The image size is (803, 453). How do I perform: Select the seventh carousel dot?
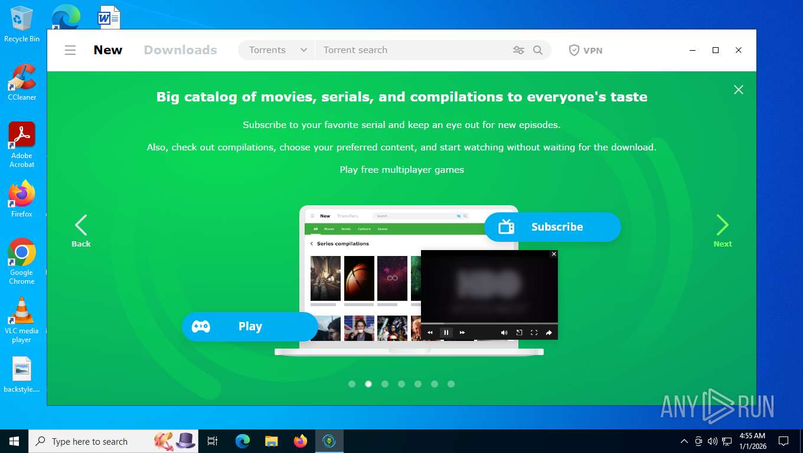coord(451,384)
